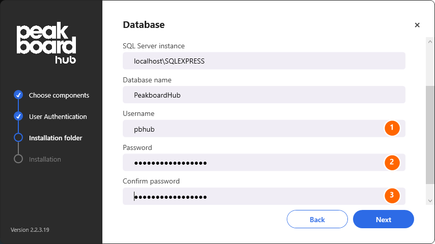Select the Database name input field
Viewport: 435px width, 244px height.
pos(264,95)
